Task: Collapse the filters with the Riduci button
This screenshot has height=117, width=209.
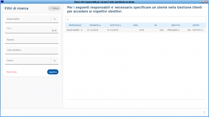Action: [x=54, y=8]
